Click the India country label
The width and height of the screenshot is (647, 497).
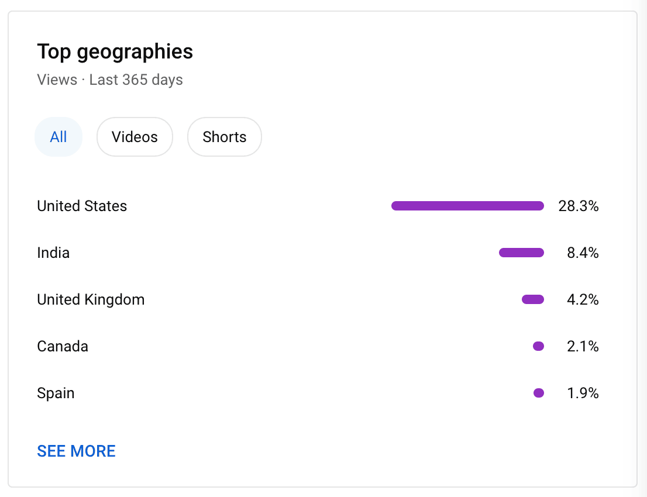click(53, 253)
